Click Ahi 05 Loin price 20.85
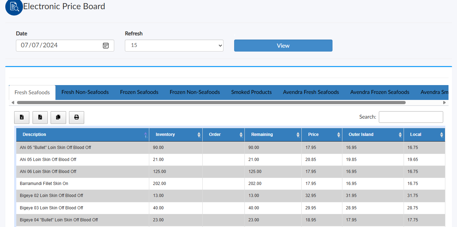This screenshot has width=457, height=227. (311, 160)
